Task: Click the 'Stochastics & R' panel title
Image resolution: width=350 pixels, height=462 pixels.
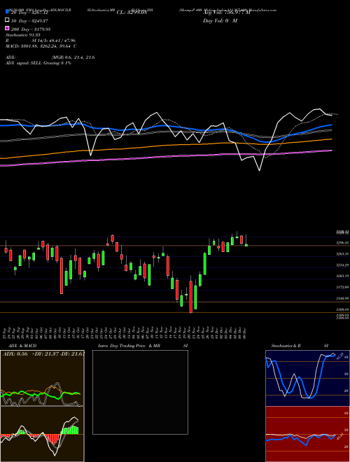Action: pyautogui.click(x=286, y=346)
